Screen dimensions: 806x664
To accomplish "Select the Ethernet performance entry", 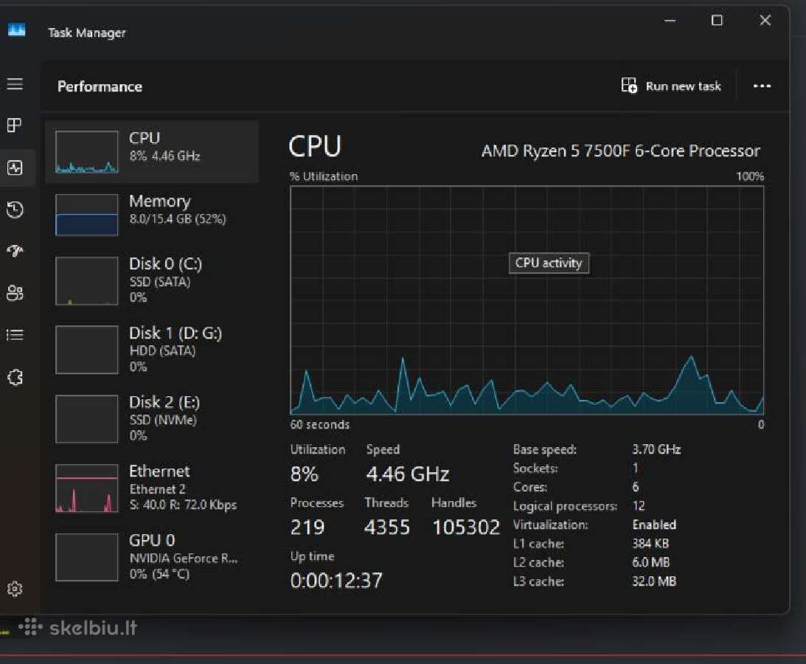I will pos(152,488).
